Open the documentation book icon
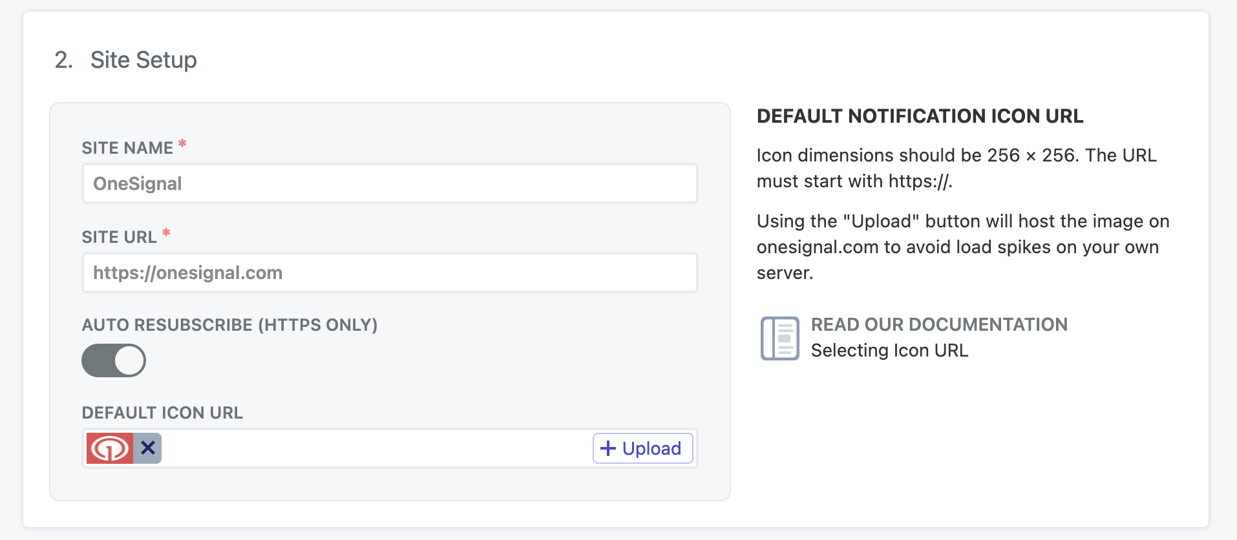The image size is (1237, 540). tap(780, 338)
